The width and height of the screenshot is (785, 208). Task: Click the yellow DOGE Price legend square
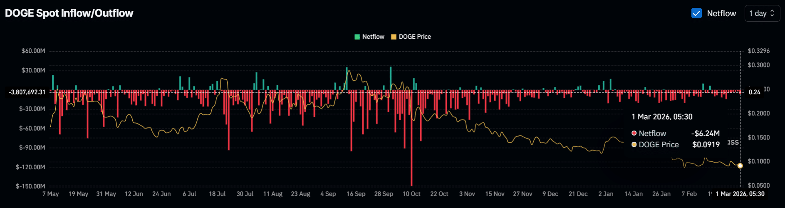394,37
